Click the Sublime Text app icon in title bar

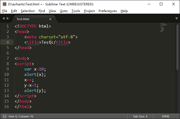tap(4, 4)
